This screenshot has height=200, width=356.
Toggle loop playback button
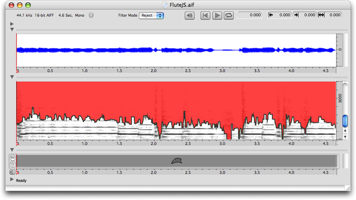point(229,15)
